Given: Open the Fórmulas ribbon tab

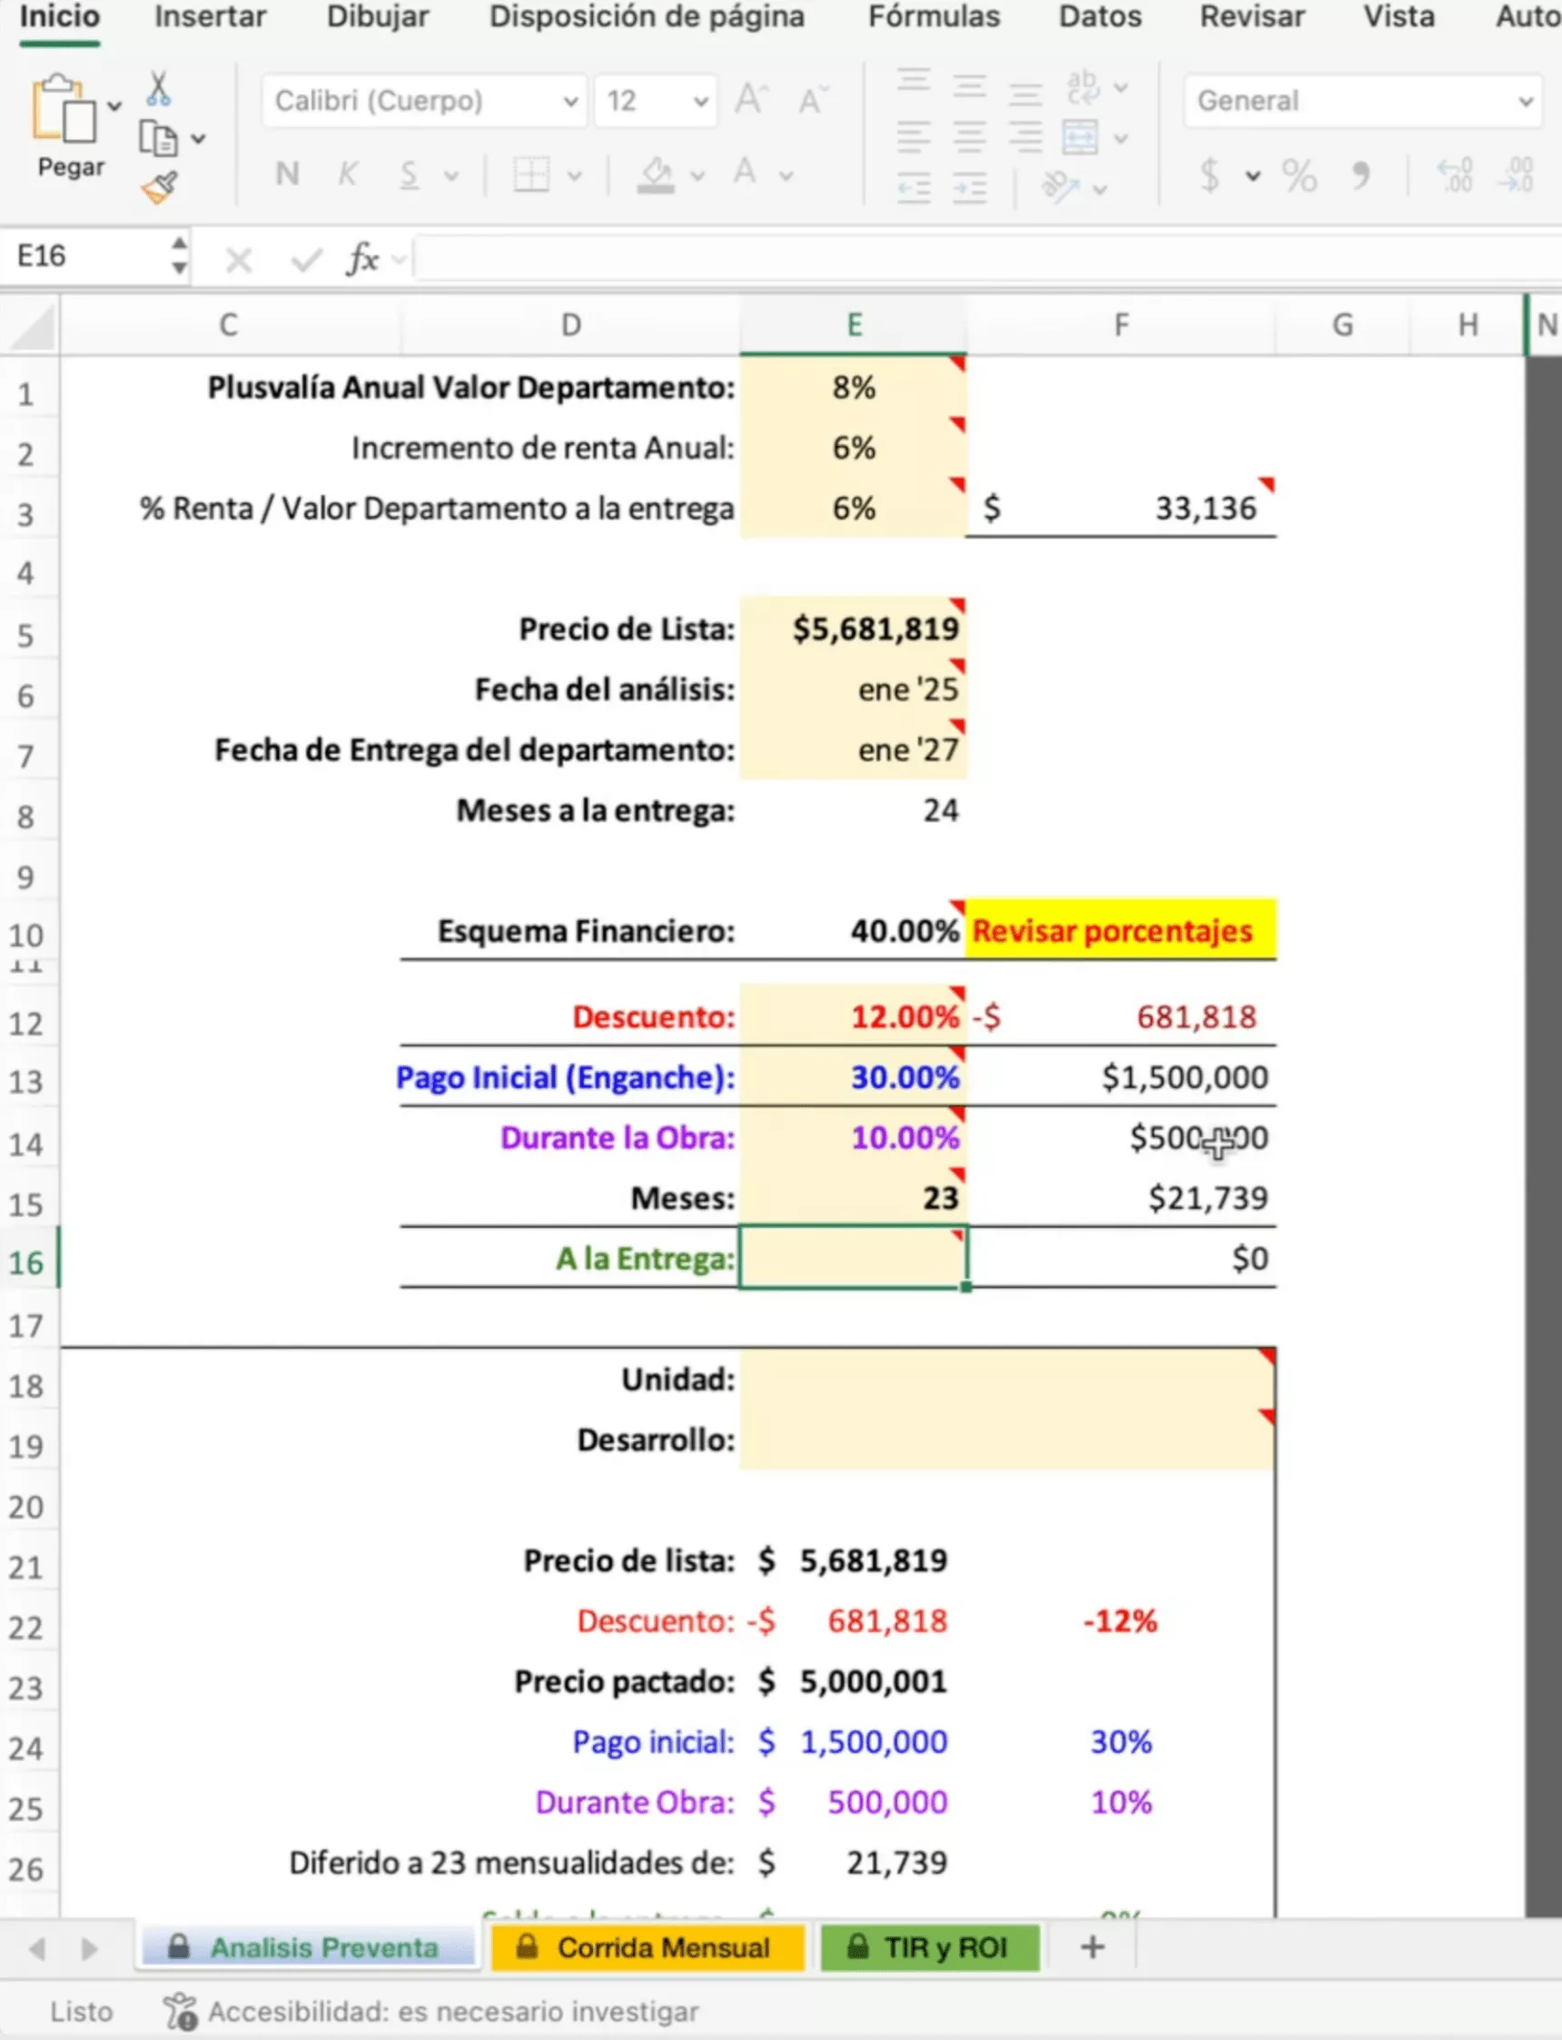Looking at the screenshot, I should click(x=934, y=16).
